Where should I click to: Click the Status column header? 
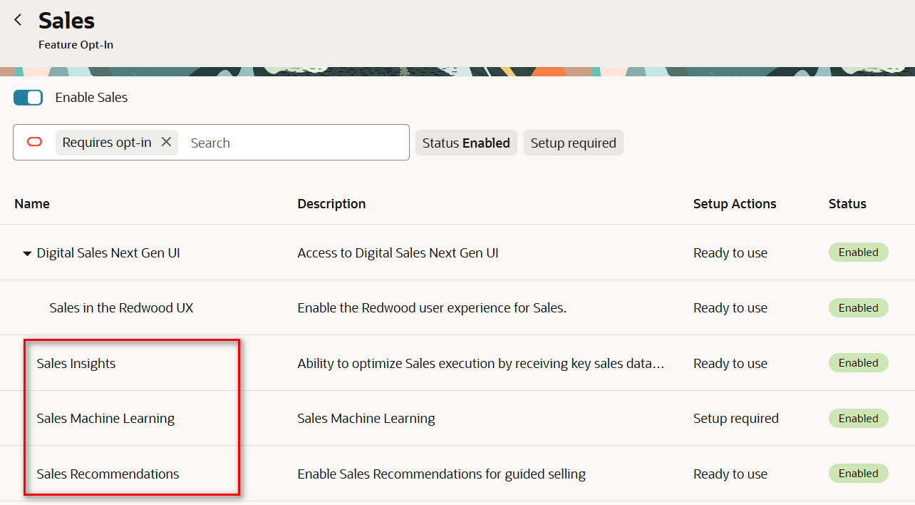[x=847, y=204]
